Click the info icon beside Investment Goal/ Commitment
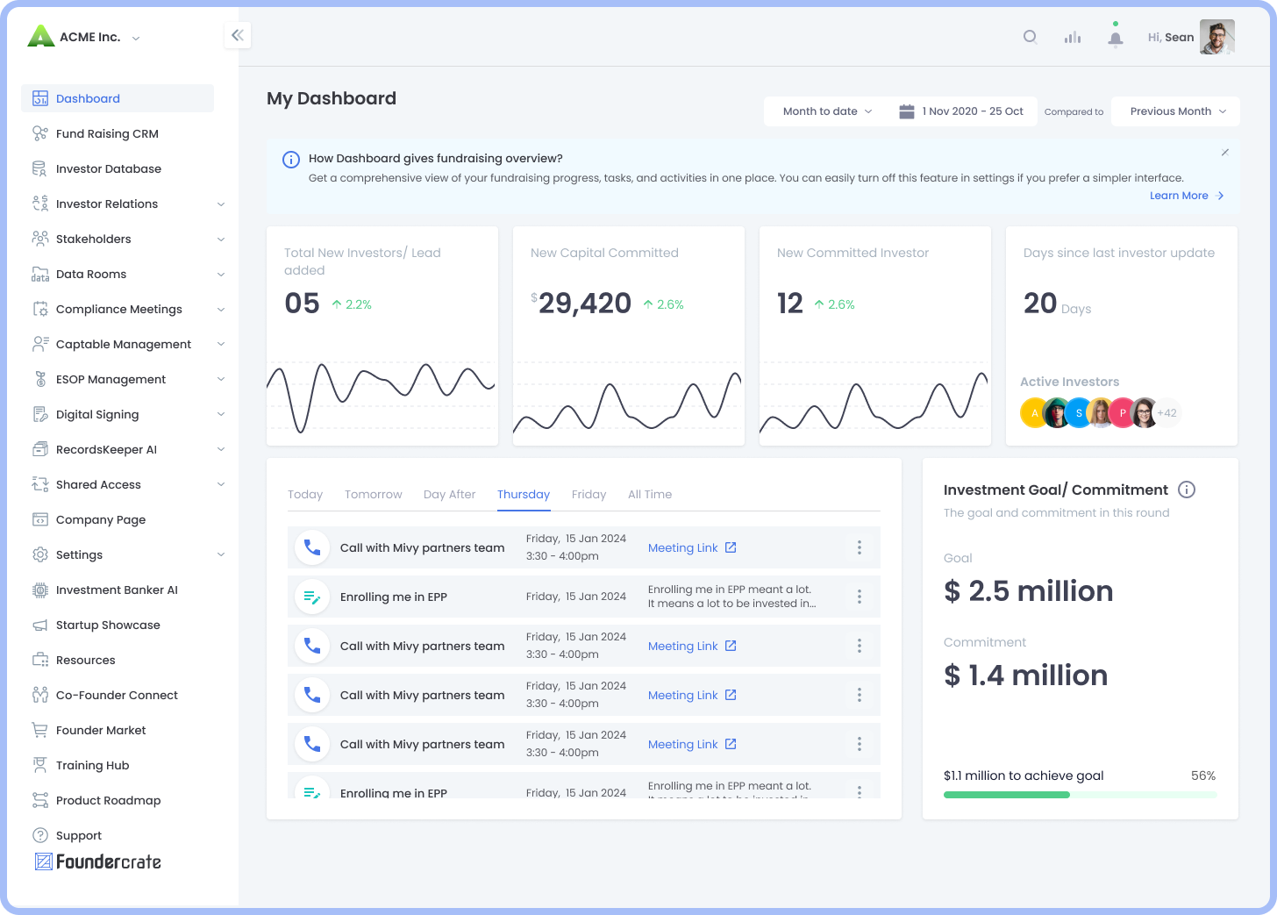The width and height of the screenshot is (1277, 915). (1187, 490)
